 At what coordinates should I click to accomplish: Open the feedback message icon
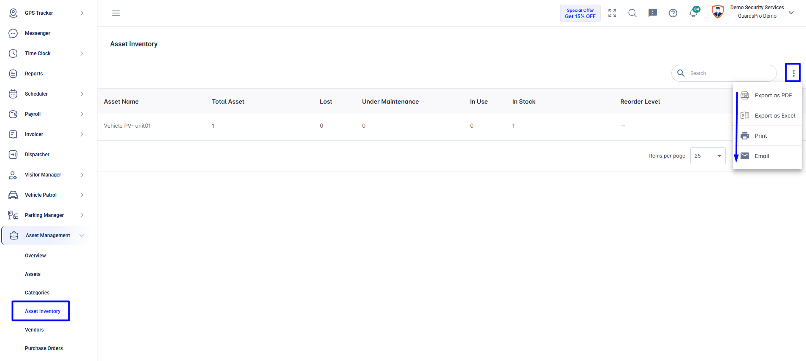[653, 13]
